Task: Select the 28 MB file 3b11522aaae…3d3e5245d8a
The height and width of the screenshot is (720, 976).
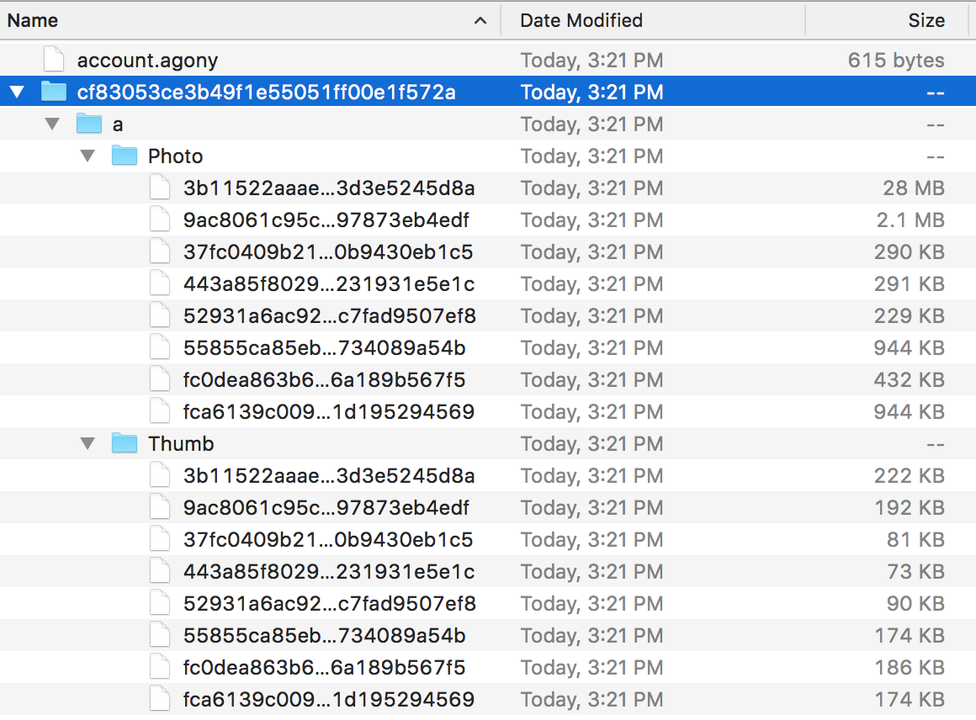Action: pos(329,188)
